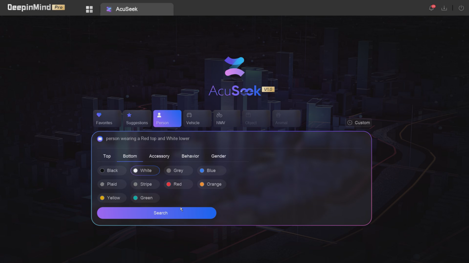Click the Search button
Screen dimensions: 469x263
tap(157, 213)
